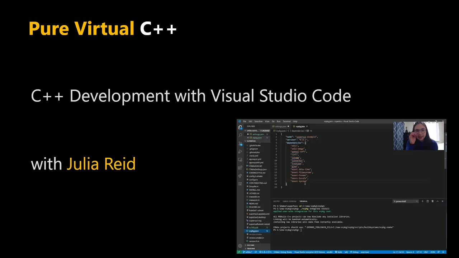The width and height of the screenshot is (459, 258).
Task: Open the Selection menu
Action: [x=259, y=121]
